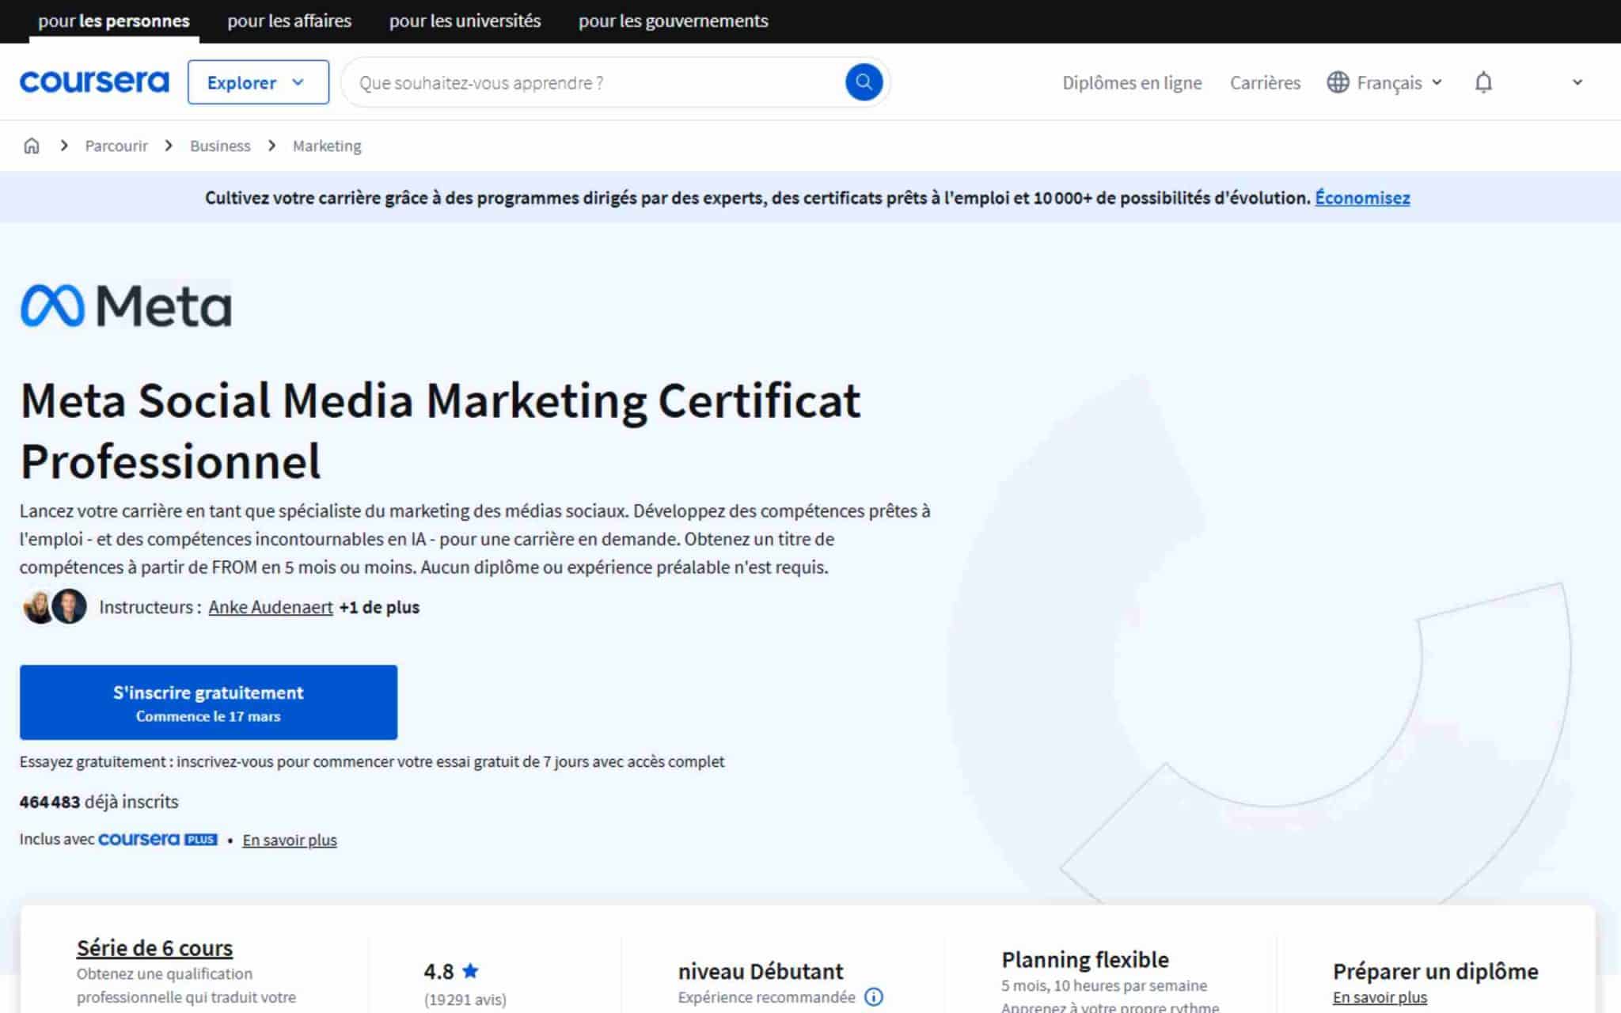Click the Coursera logo
The image size is (1621, 1013).
coord(94,82)
